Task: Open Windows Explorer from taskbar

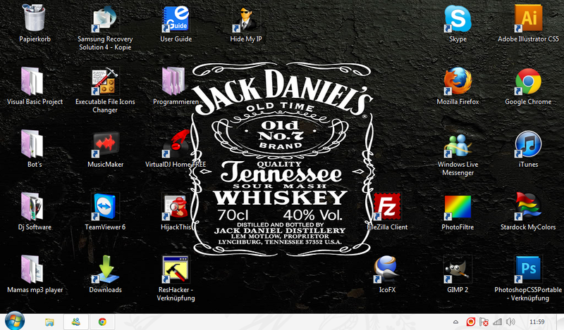Action: (49, 322)
